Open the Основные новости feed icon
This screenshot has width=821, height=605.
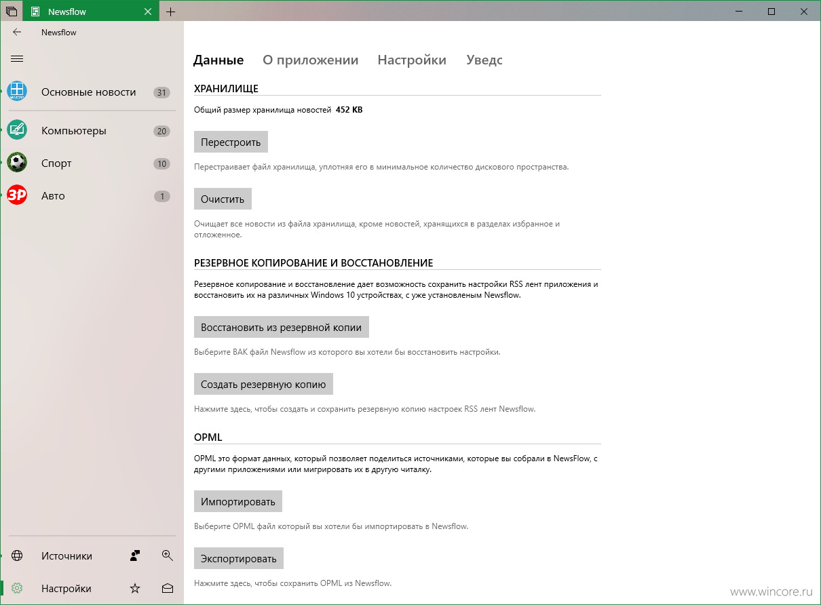(x=17, y=92)
